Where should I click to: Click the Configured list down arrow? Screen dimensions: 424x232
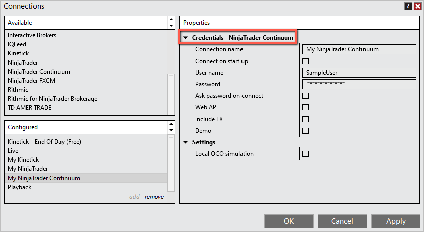click(x=171, y=130)
